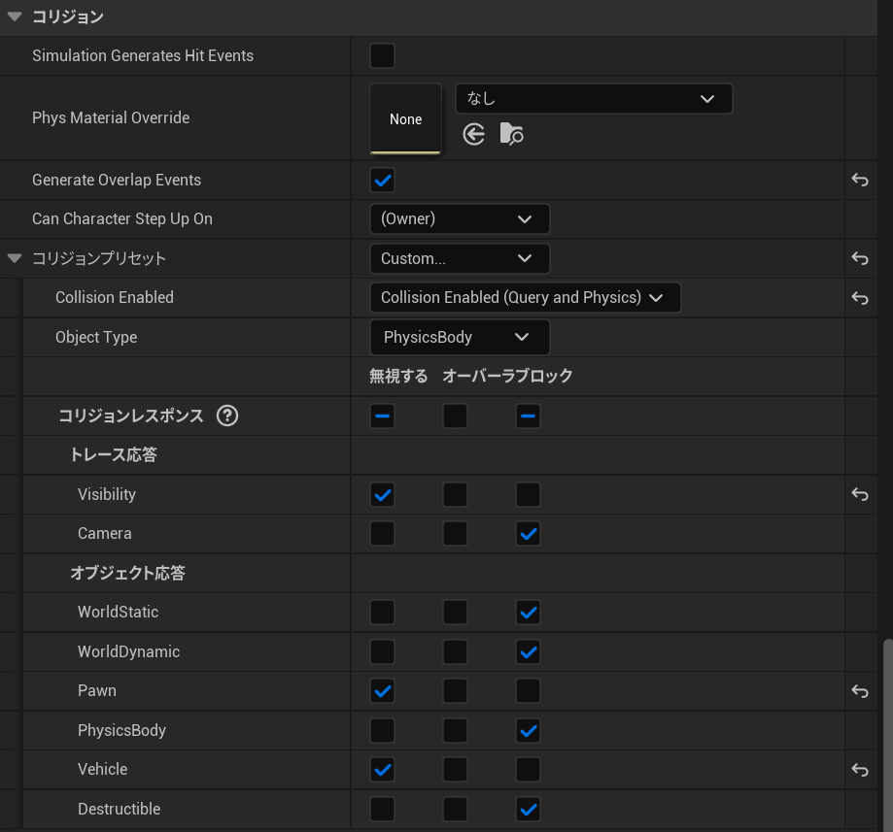
Task: Click the Destructible row label
Action: pos(119,810)
